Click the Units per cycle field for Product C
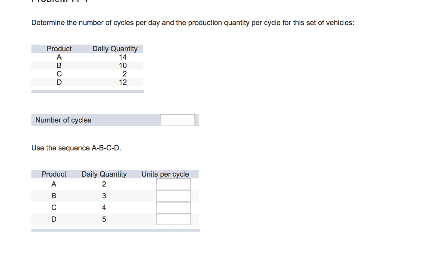The height and width of the screenshot is (254, 441). [x=174, y=207]
